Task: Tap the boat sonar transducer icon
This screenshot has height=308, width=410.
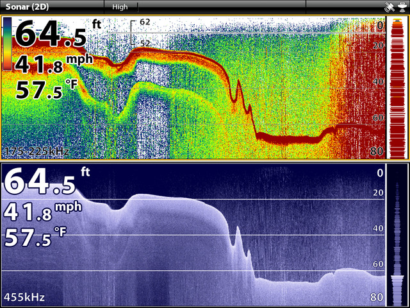Action: pyautogui.click(x=402, y=7)
